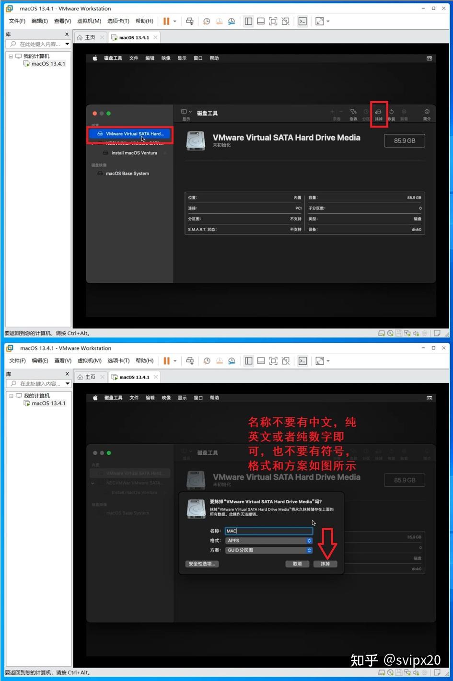Screen dimensions: 453x681
Task: Pause the VM in upper VMware toolbar
Action: point(166,21)
